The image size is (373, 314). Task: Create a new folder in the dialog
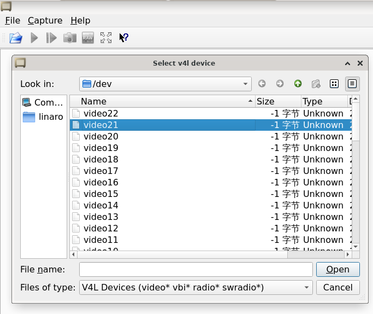(316, 84)
